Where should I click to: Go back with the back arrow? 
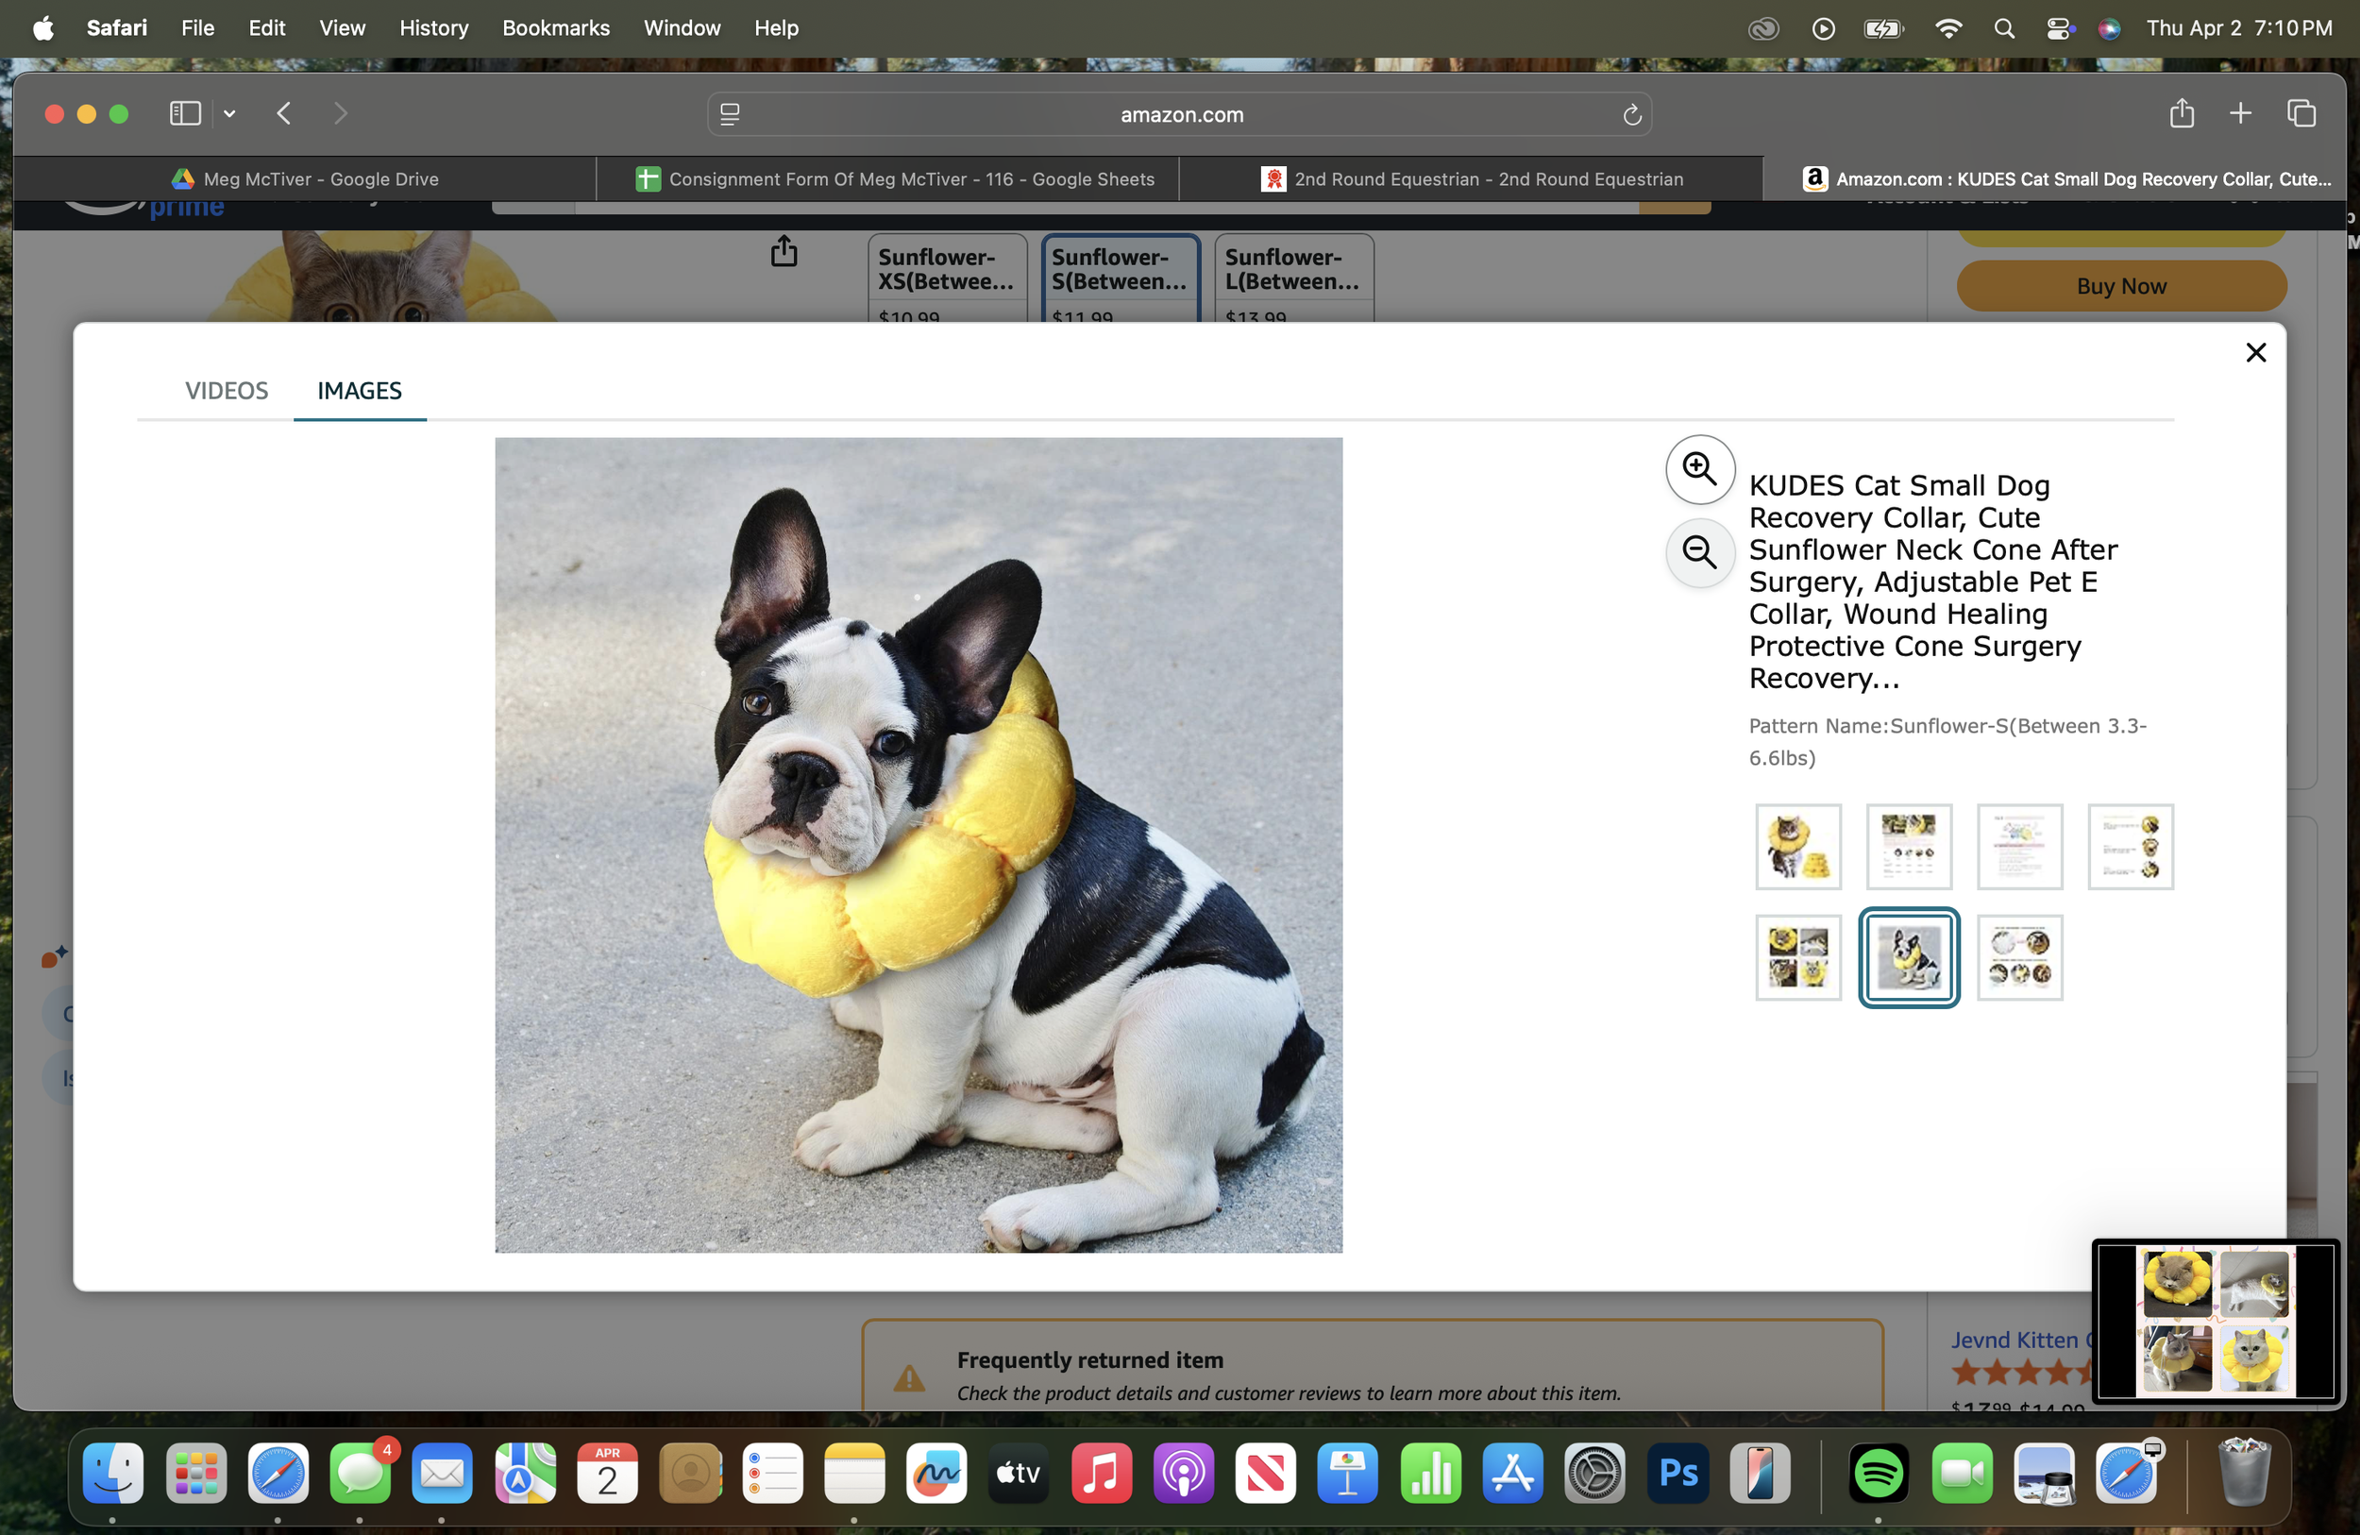[284, 114]
